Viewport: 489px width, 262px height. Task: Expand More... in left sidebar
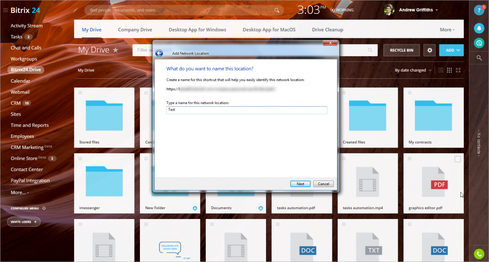[20, 192]
